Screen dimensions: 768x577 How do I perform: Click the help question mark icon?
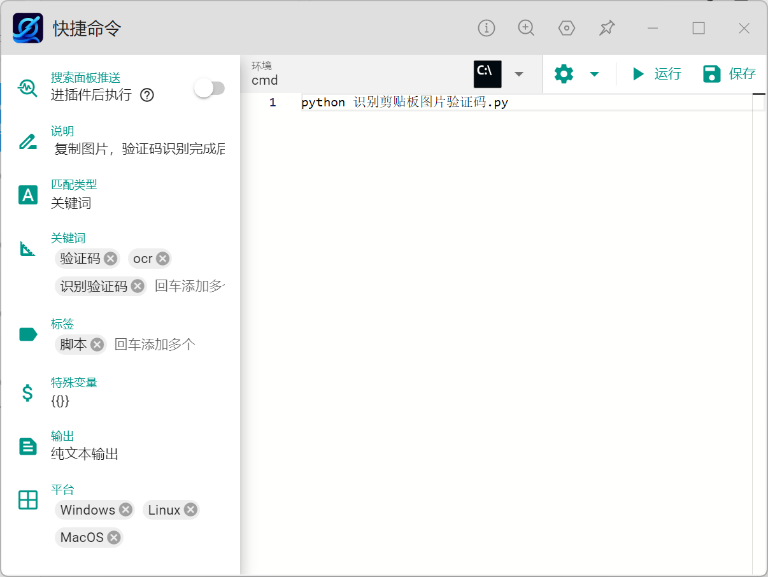pyautogui.click(x=147, y=95)
